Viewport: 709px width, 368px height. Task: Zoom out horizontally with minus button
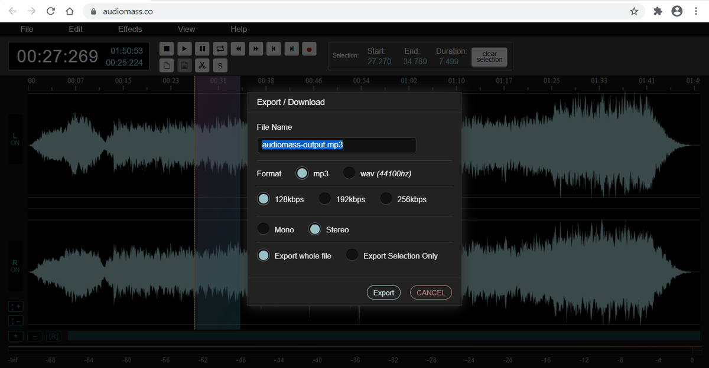tap(34, 336)
